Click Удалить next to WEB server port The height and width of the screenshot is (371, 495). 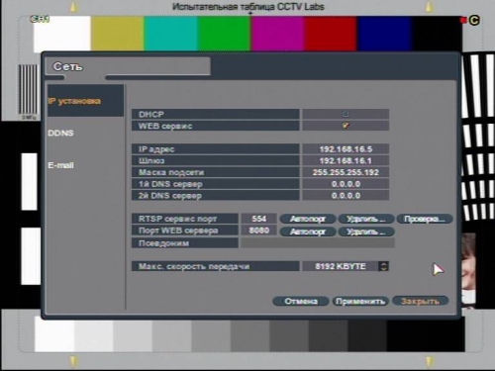[366, 232]
